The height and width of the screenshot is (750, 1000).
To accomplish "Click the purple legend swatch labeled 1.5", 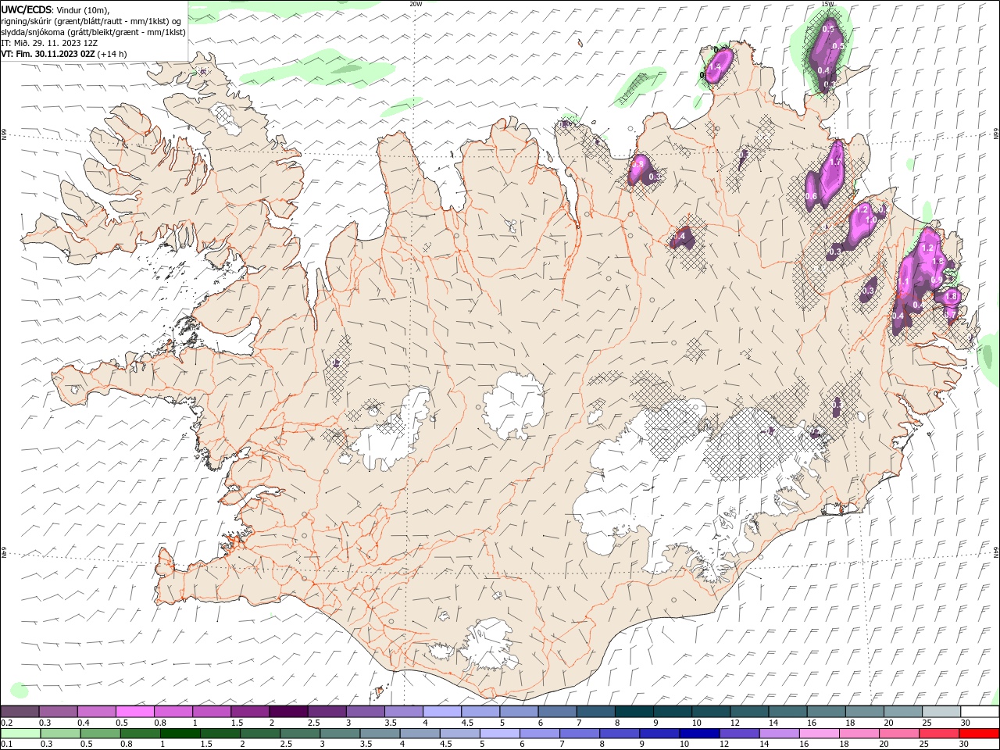I will tap(250, 712).
